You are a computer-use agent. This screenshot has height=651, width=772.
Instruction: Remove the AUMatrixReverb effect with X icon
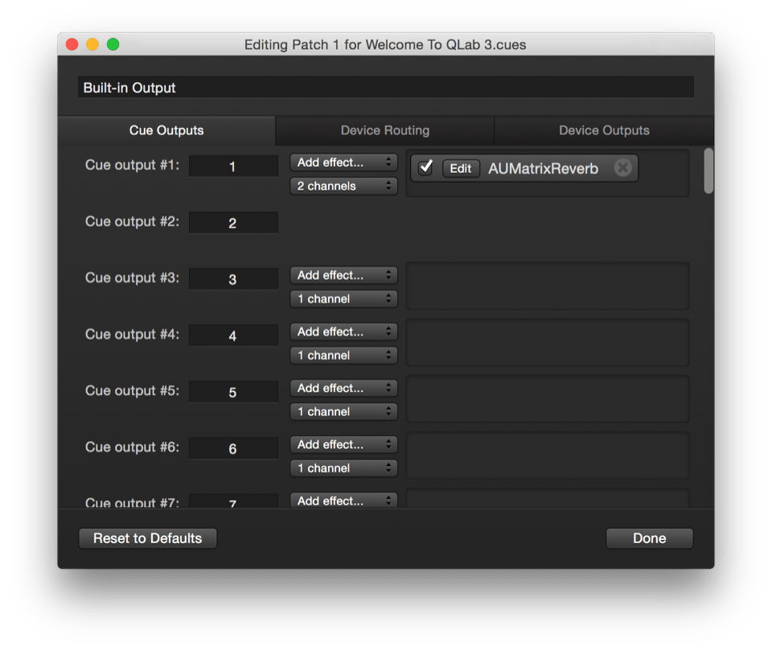click(x=622, y=168)
